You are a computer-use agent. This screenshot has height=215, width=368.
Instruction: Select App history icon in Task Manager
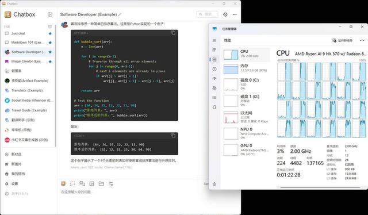click(x=214, y=69)
